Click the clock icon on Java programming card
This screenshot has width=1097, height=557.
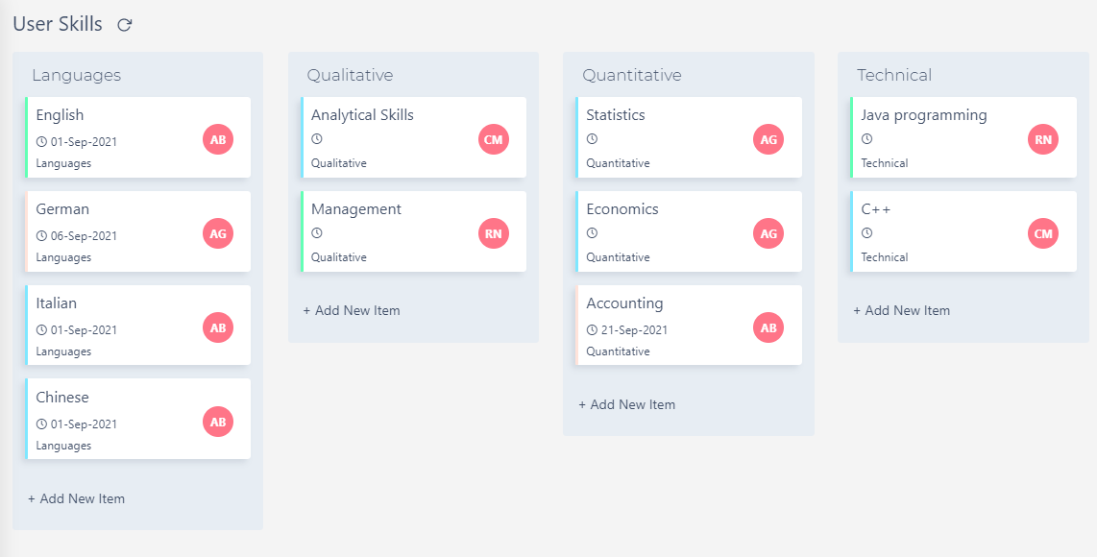(x=867, y=139)
